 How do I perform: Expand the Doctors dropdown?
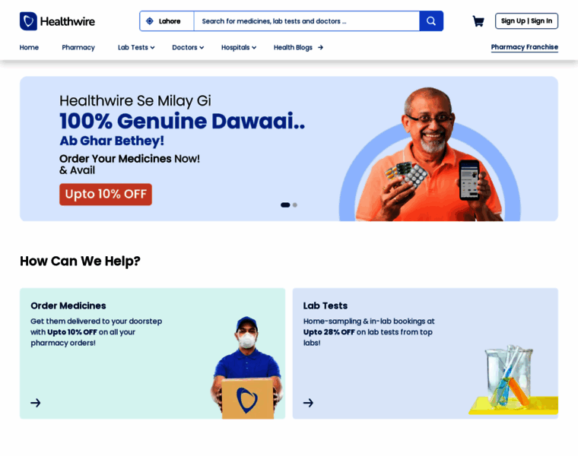188,48
